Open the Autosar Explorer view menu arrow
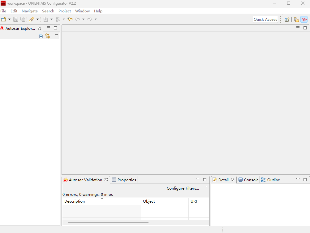 coord(57,35)
